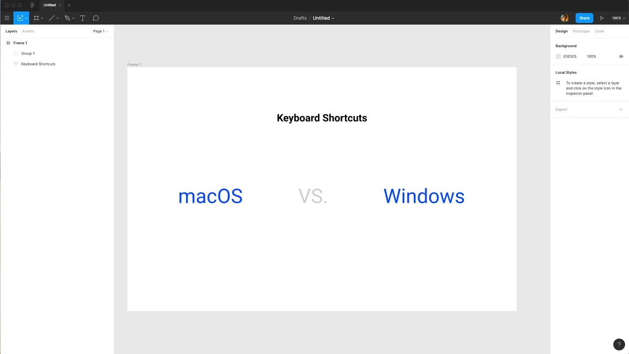Click the user avatar
This screenshot has height=354, width=629.
coord(565,18)
